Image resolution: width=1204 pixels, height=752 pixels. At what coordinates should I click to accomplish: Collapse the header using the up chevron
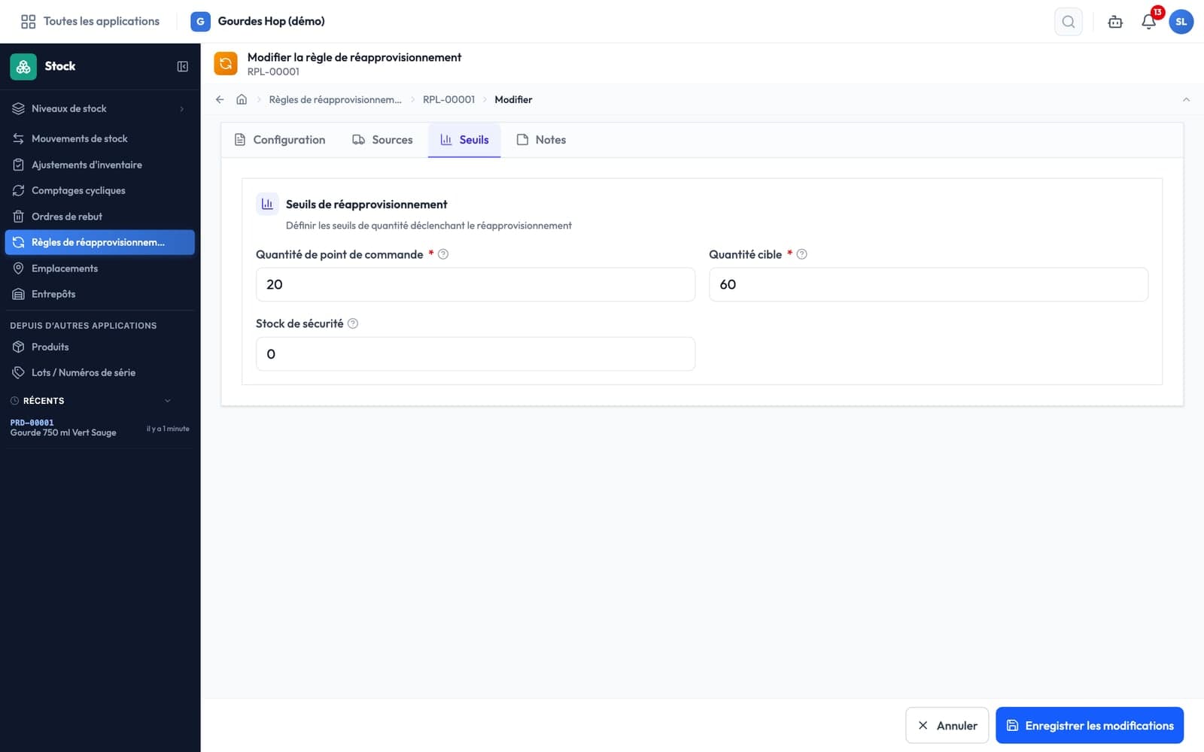point(1186,99)
